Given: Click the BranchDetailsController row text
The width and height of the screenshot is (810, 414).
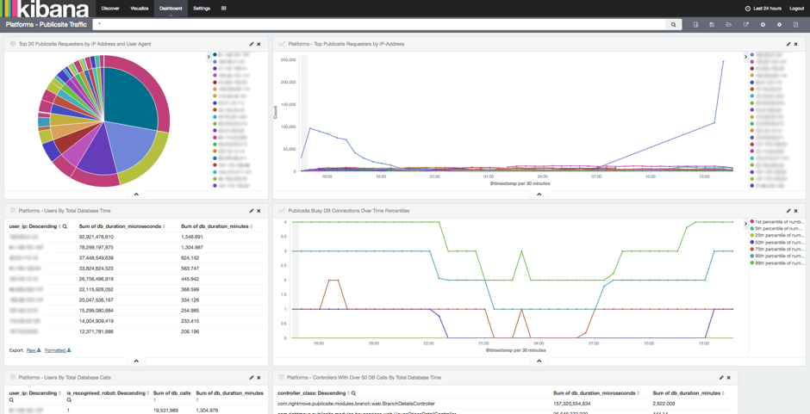Looking at the screenshot, I should pyautogui.click(x=356, y=404).
